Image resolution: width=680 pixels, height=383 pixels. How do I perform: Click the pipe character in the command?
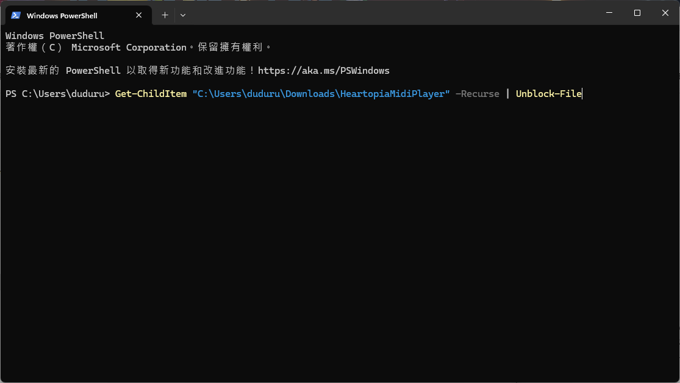pos(508,94)
